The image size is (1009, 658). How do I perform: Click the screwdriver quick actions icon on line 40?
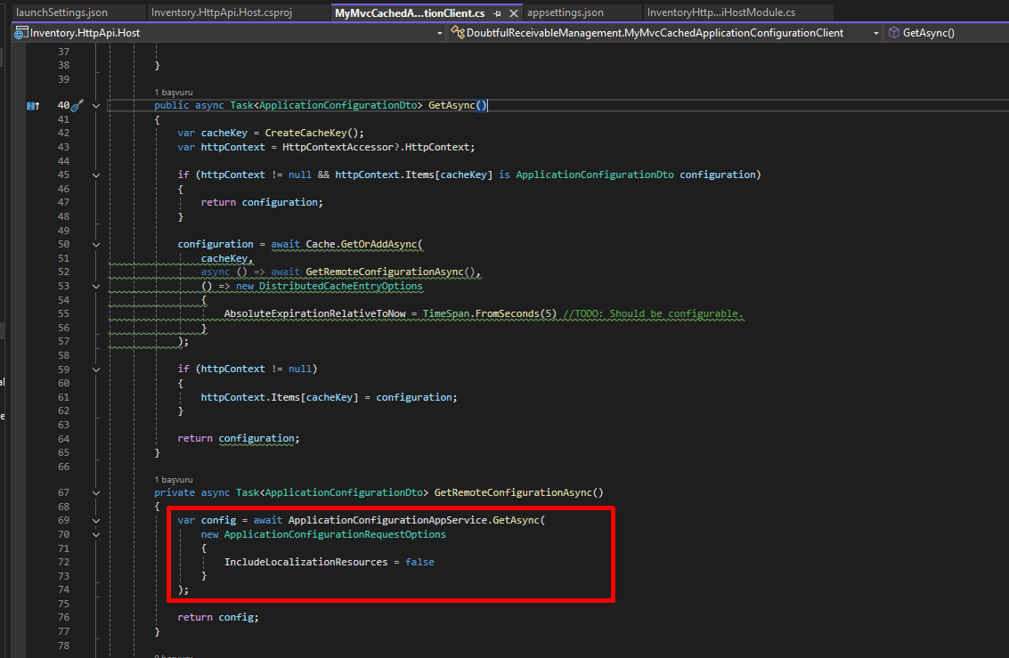tap(77, 105)
